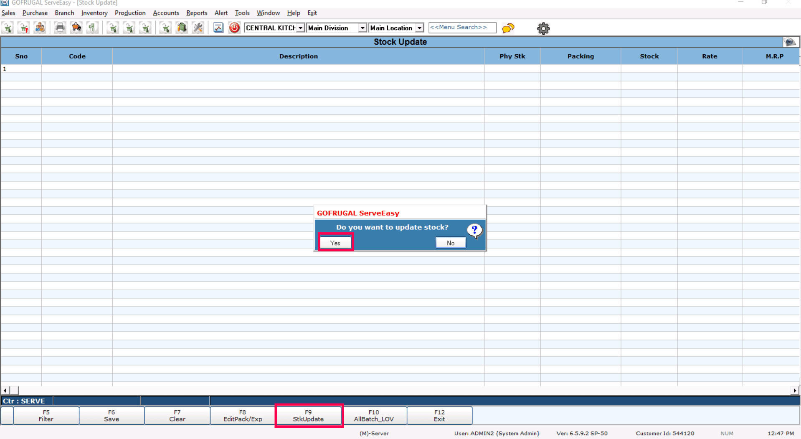Image resolution: width=801 pixels, height=439 pixels.
Task: Click the red power button icon
Action: tap(234, 28)
